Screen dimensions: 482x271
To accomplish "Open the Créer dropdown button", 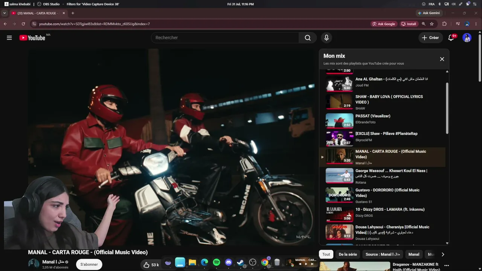I will [430, 38].
